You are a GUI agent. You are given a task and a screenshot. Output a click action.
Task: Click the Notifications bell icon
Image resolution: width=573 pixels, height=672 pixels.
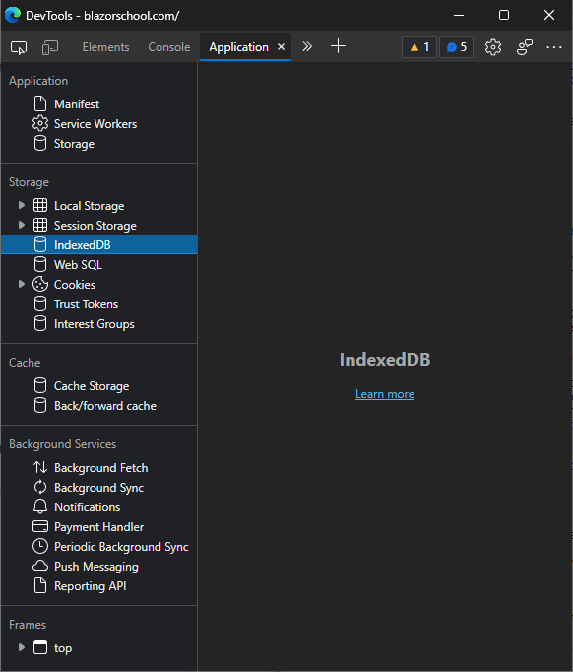point(40,507)
